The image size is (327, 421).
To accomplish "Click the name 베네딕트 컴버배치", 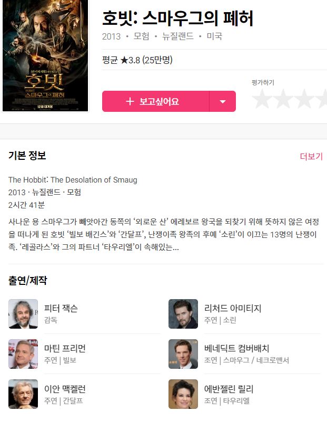I will [x=236, y=348].
